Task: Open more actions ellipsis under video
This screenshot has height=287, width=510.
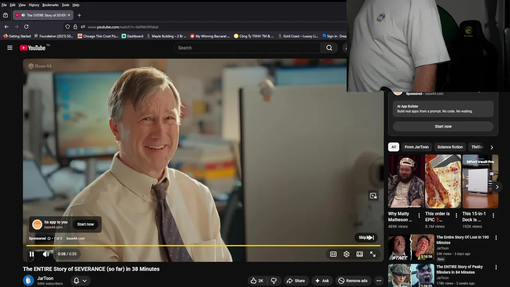Action: (x=379, y=281)
